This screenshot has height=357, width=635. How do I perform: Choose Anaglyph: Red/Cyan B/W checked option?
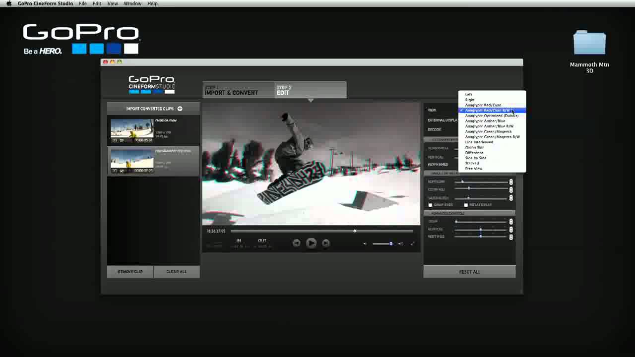(x=492, y=110)
